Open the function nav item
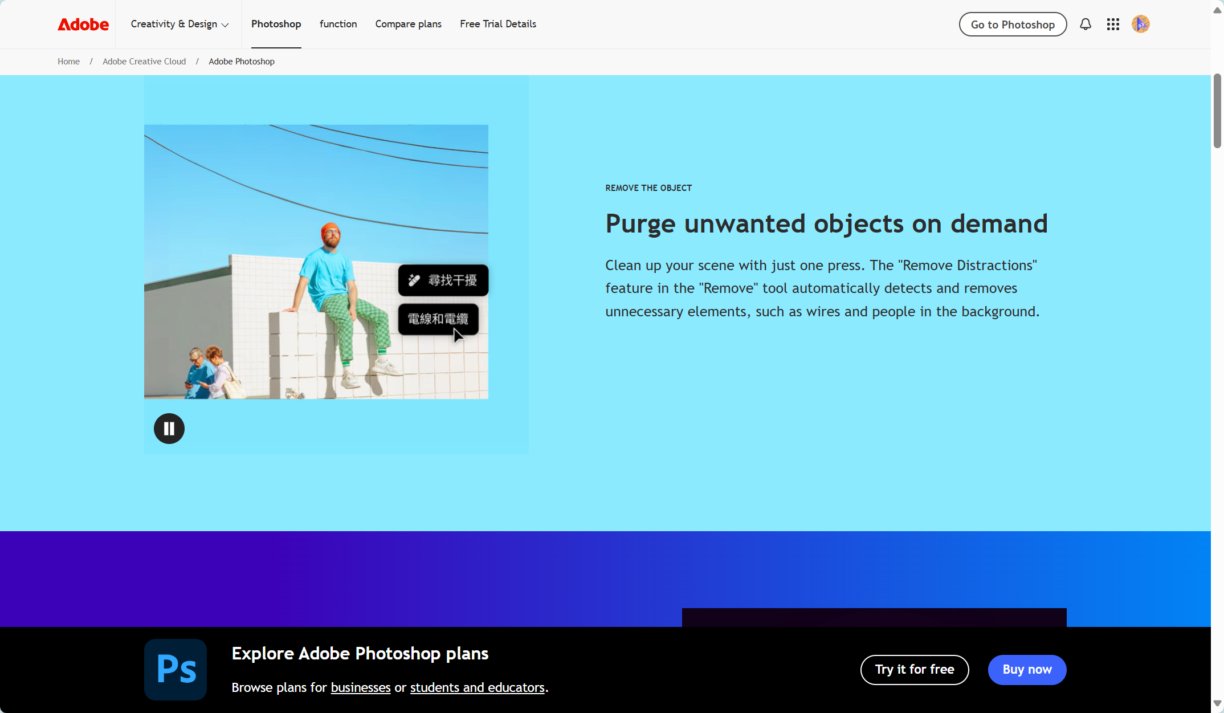The image size is (1224, 713). click(x=338, y=24)
